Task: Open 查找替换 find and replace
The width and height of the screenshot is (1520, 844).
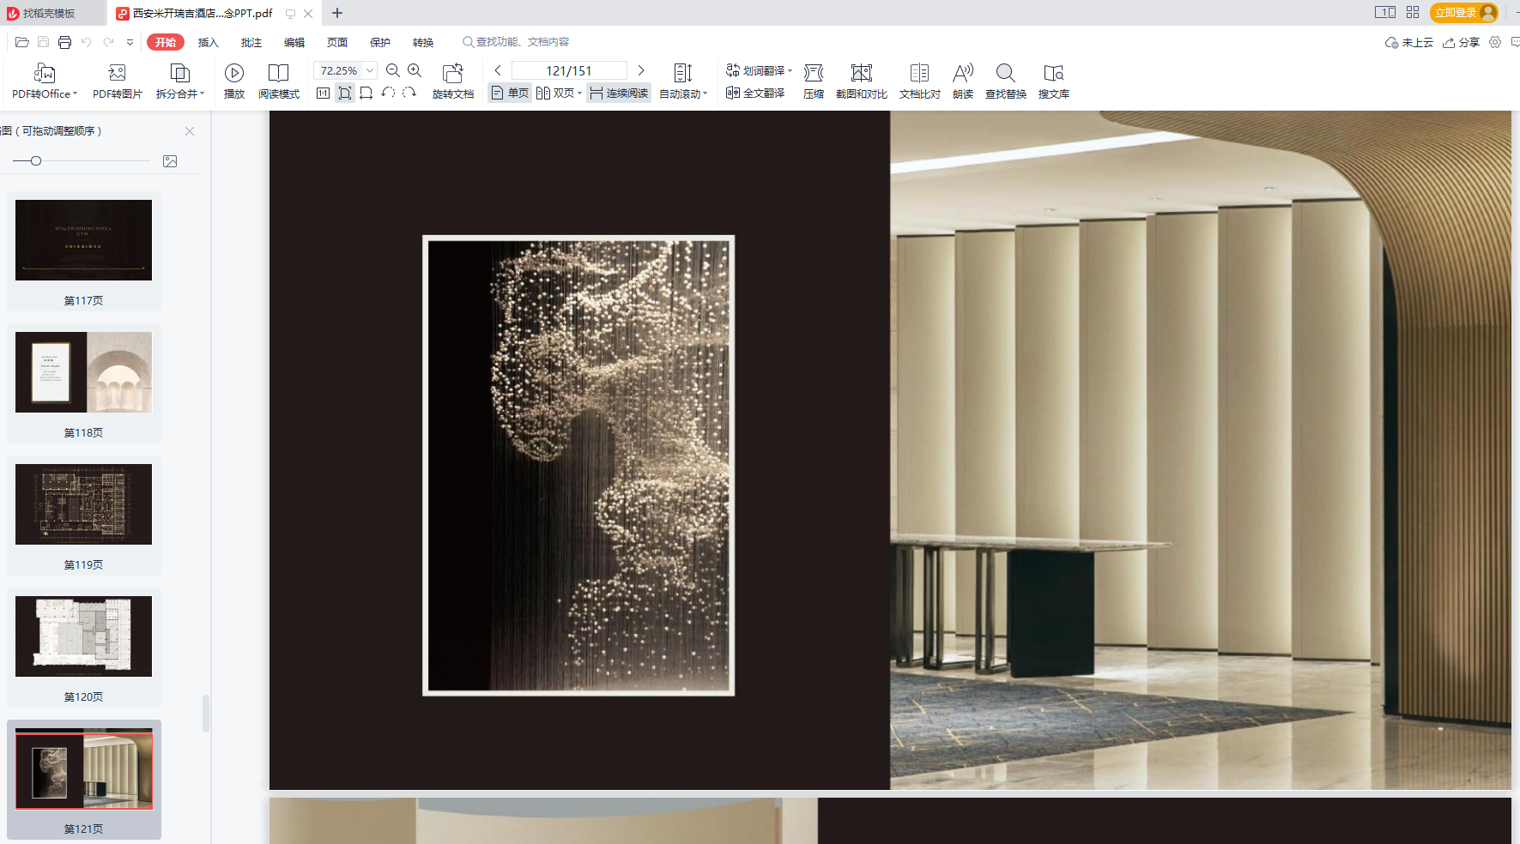Action: coord(1006,81)
